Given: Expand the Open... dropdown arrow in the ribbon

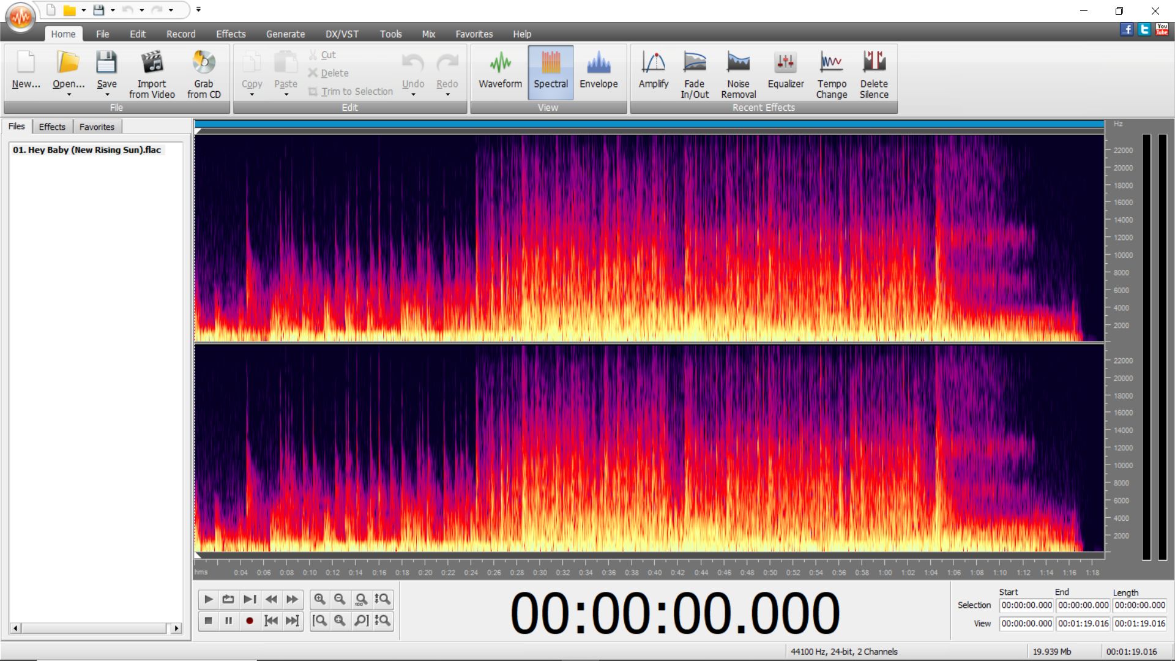Looking at the screenshot, I should [69, 95].
